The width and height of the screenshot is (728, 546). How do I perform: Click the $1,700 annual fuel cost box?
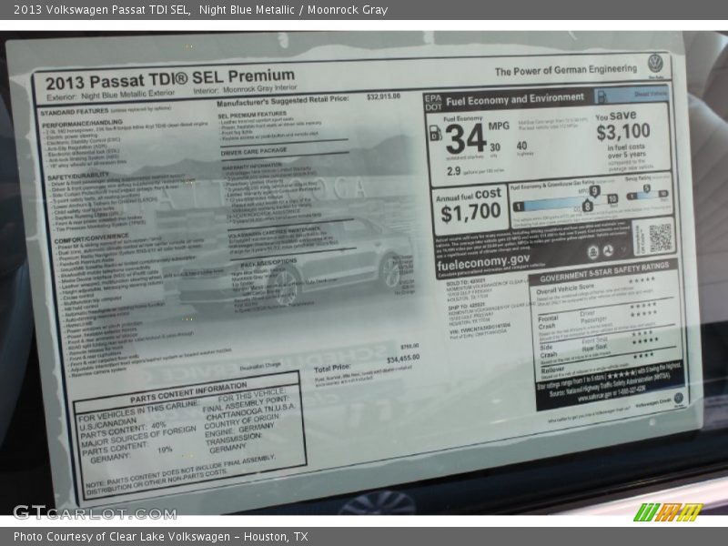[x=470, y=206]
